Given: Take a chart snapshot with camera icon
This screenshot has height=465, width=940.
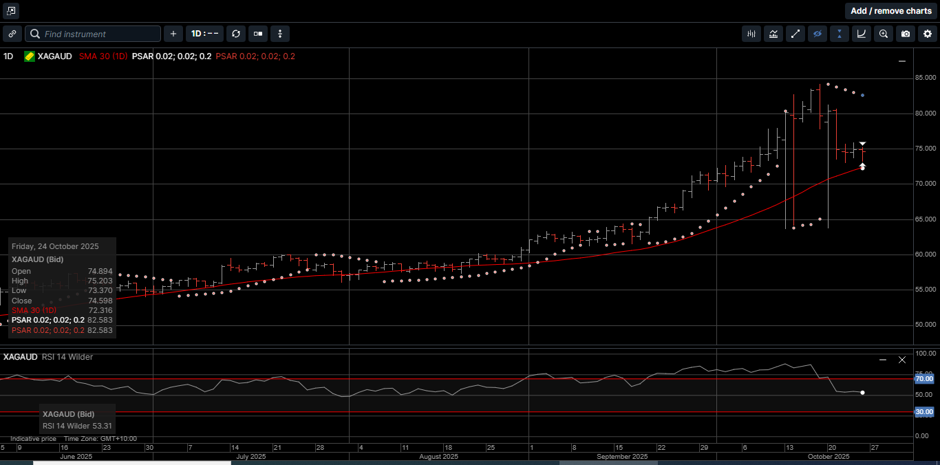Looking at the screenshot, I should tap(906, 34).
